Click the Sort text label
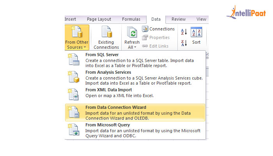This screenshot has width=273, height=156. coord(196,42)
